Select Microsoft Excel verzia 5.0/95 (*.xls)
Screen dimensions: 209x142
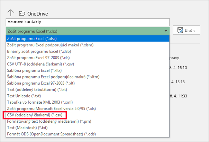point(88,108)
